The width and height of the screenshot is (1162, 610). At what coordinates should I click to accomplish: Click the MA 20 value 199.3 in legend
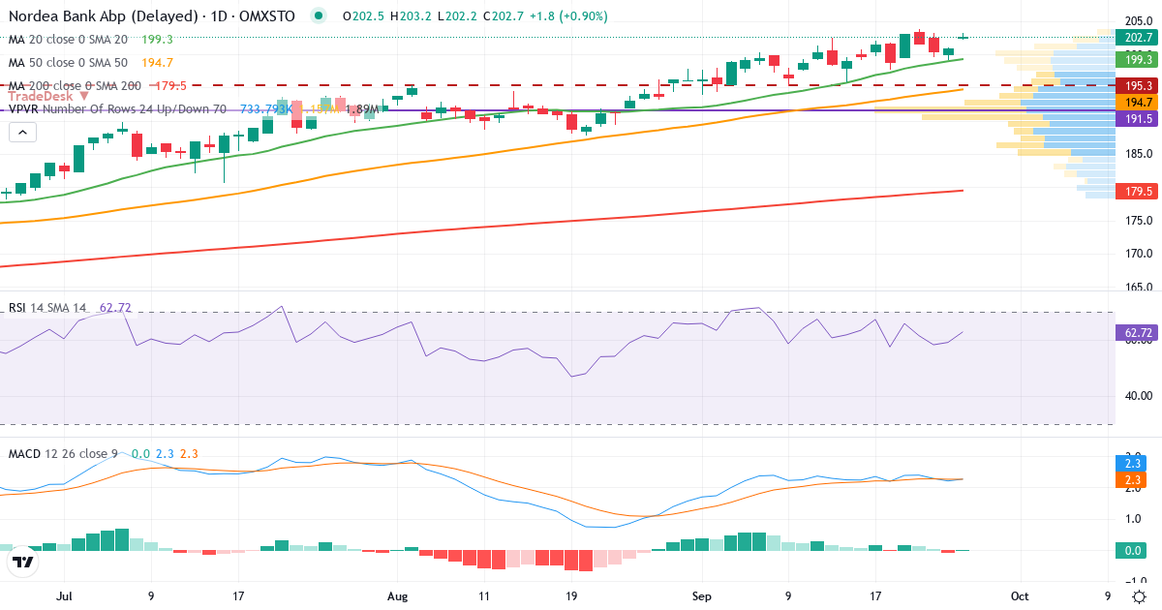point(157,39)
